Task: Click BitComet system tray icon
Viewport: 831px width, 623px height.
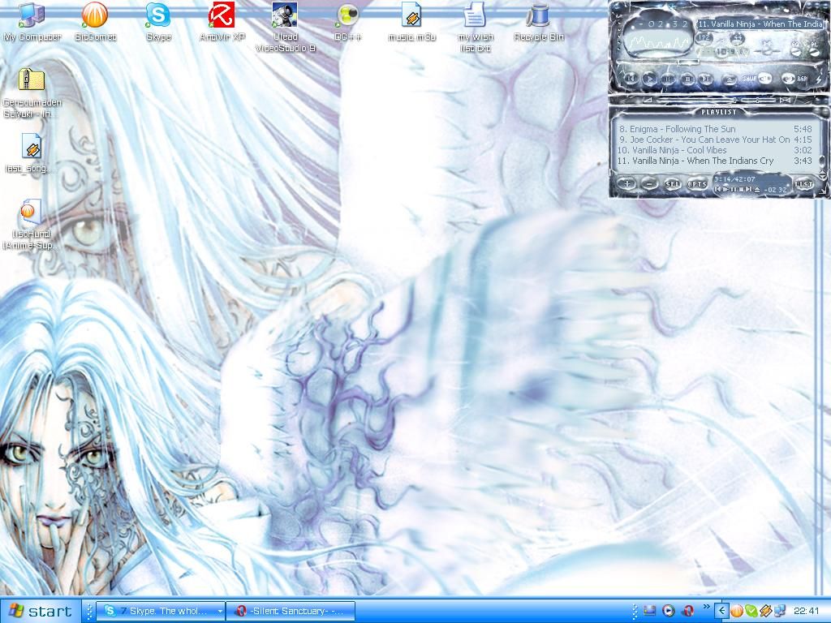Action: tap(737, 612)
